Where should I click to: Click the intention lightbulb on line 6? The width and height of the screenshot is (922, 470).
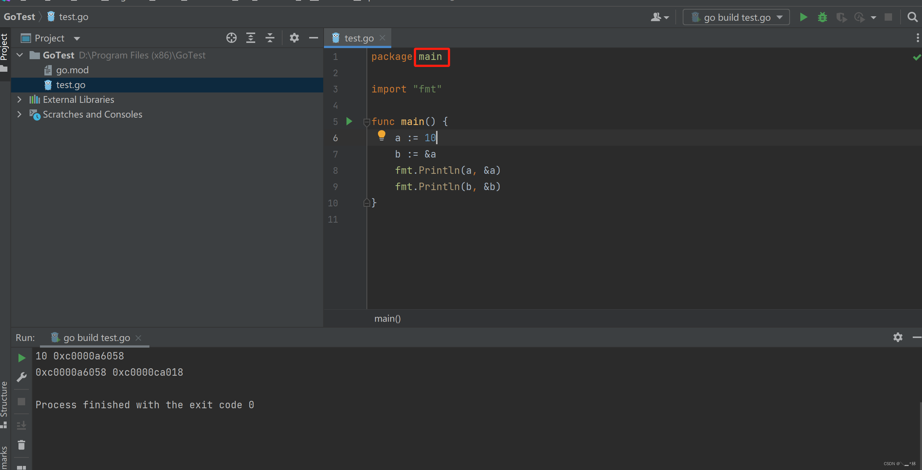point(382,136)
